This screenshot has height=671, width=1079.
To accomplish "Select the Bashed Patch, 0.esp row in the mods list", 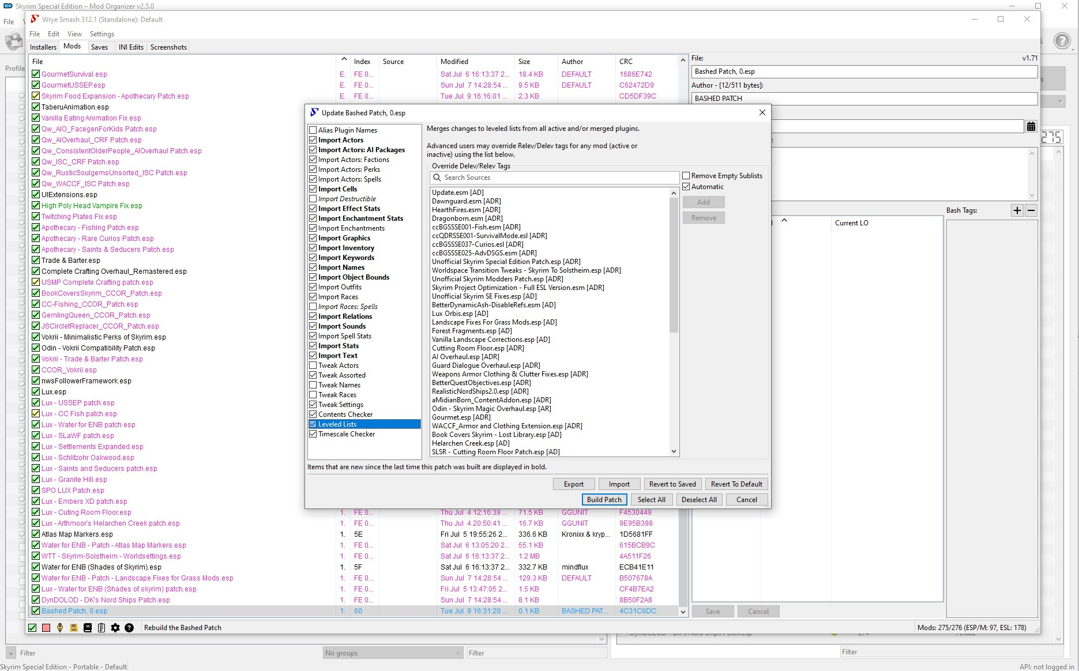I will point(354,611).
